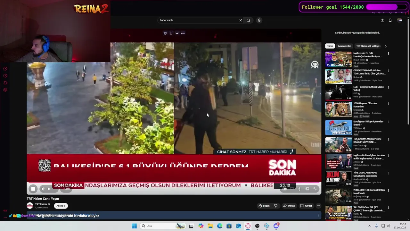Open options for 'YİNE CEZALAR BANA!' video
The image size is (410, 231).
coord(388,173)
